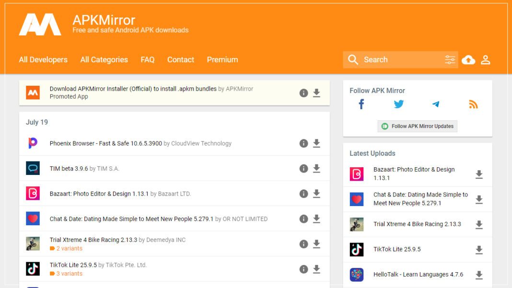Click Phoenix Browser app thumbnail
This screenshot has width=512, height=288.
(33, 143)
